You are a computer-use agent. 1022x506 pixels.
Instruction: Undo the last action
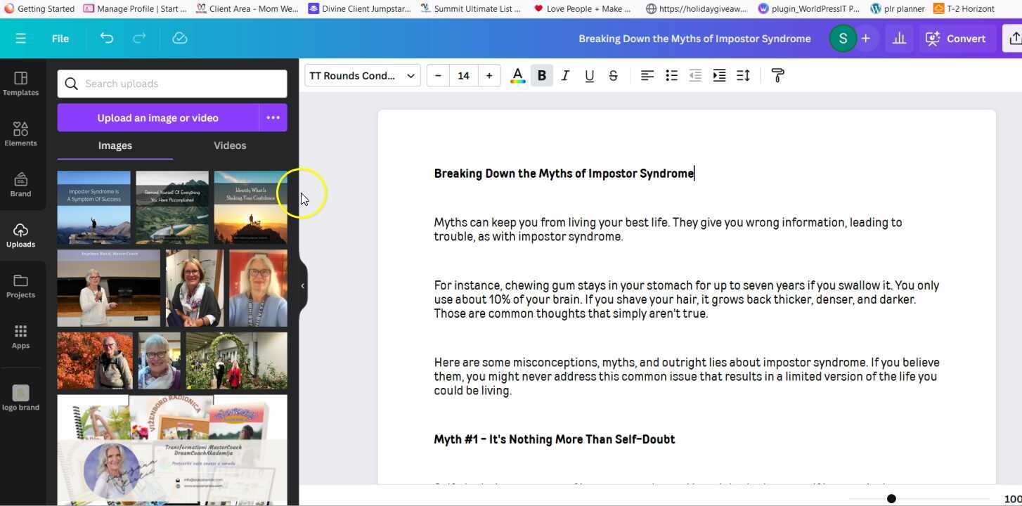[107, 39]
